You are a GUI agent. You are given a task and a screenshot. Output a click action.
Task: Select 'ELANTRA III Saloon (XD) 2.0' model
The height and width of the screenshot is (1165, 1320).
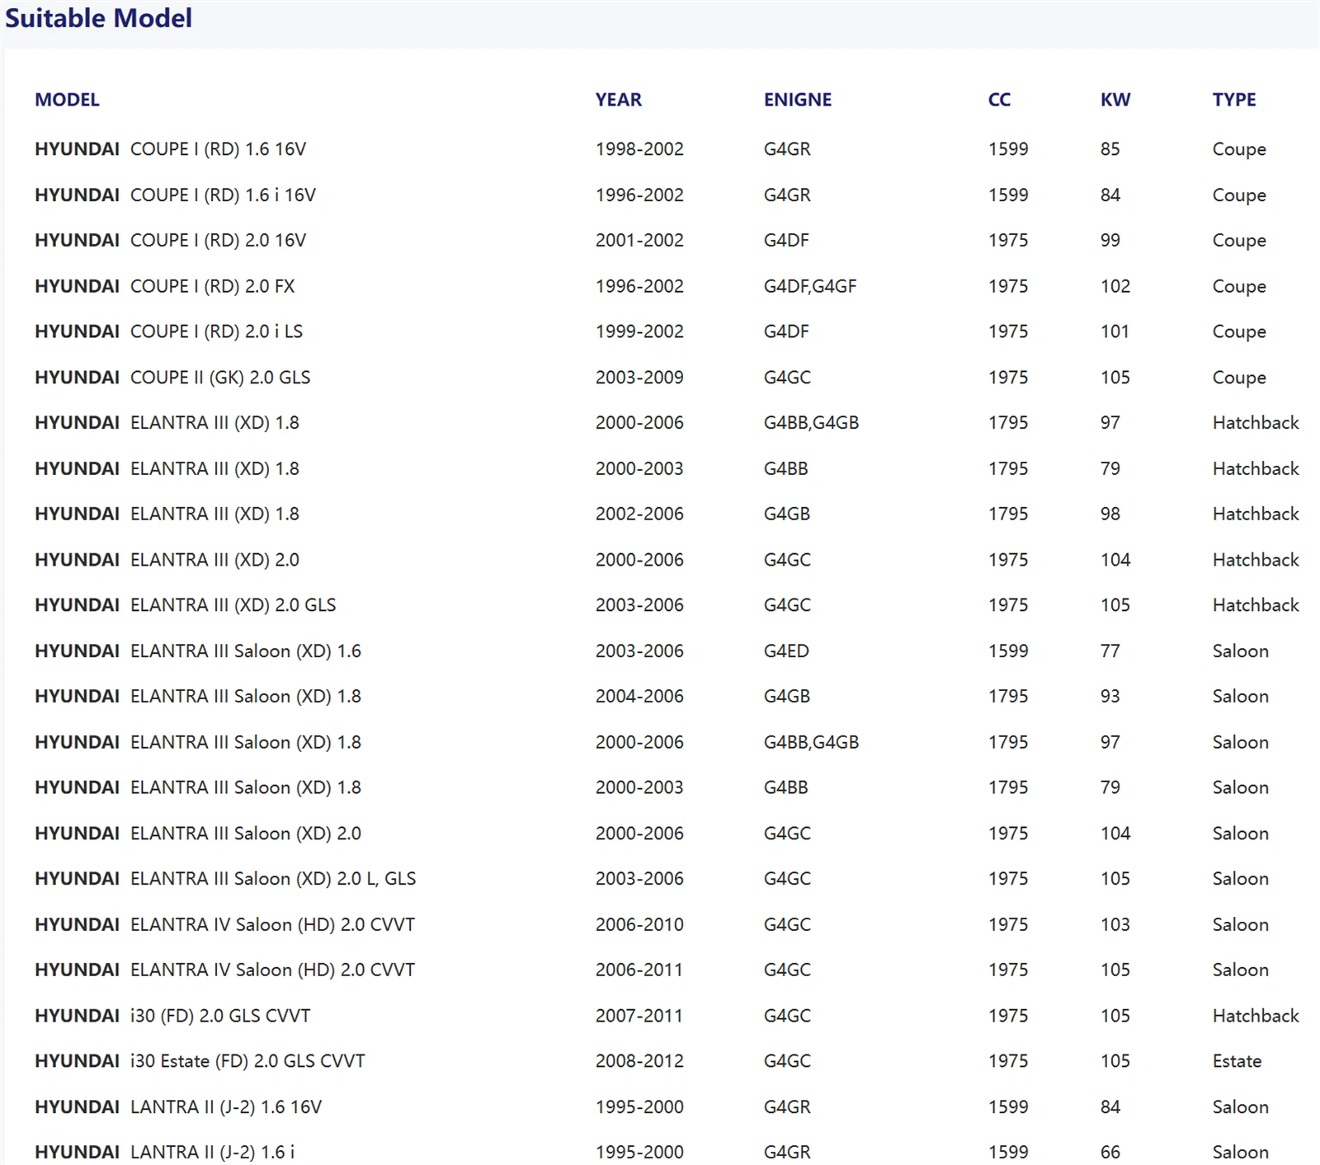[198, 834]
